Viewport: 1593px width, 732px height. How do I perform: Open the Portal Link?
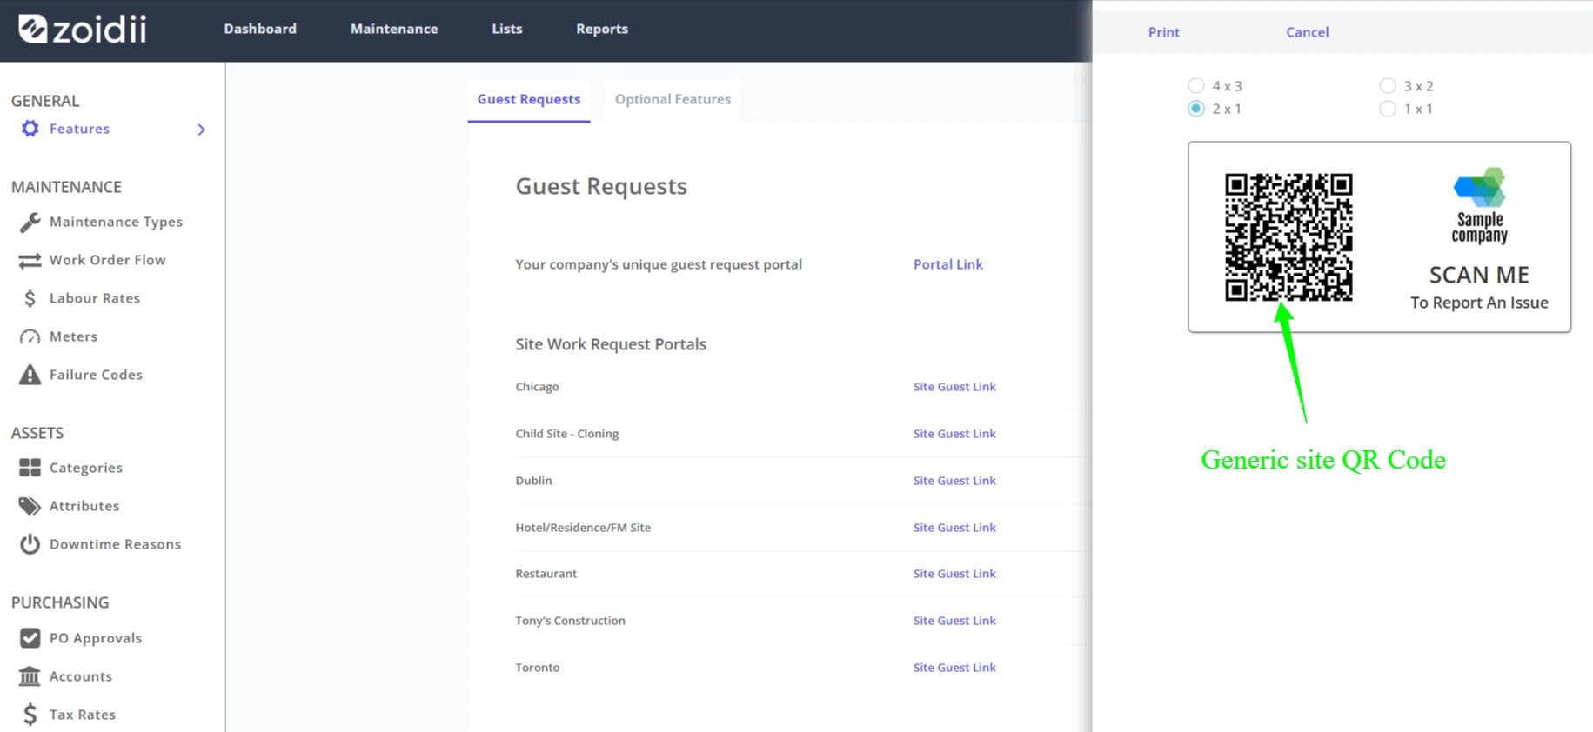coord(947,264)
